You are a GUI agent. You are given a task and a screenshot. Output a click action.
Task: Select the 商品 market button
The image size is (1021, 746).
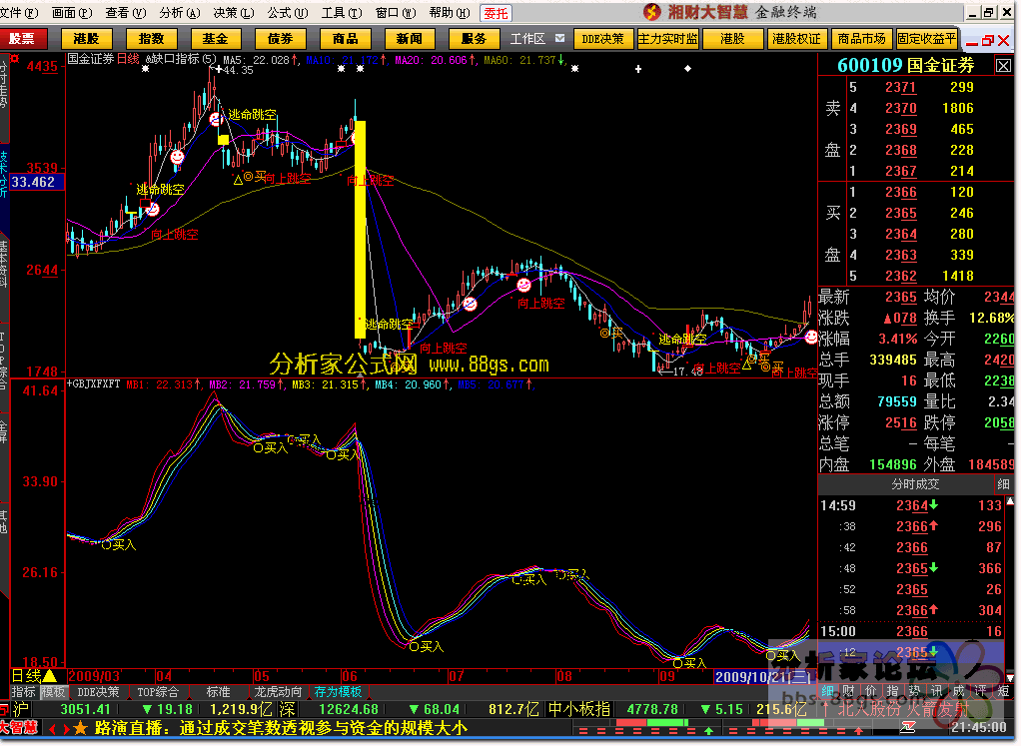tap(345, 39)
